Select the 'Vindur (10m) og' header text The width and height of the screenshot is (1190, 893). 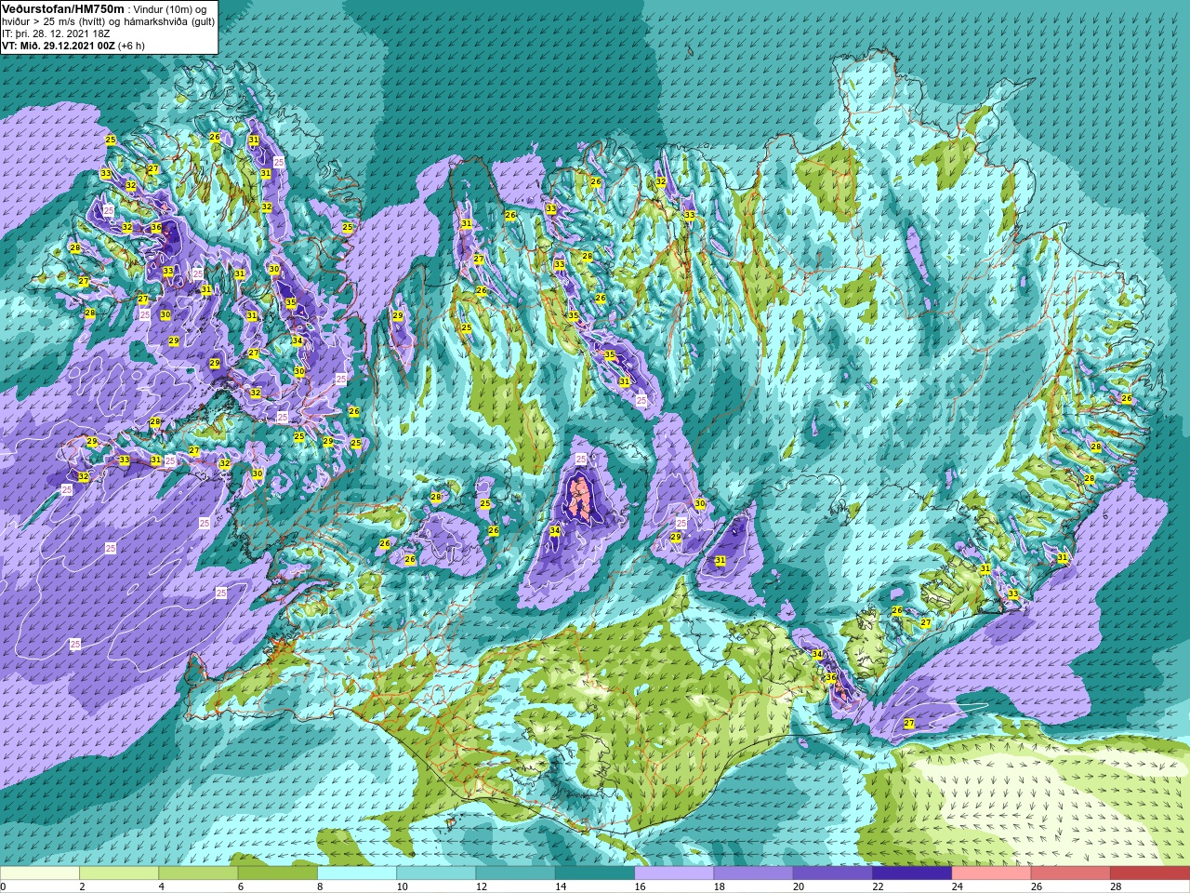(170, 9)
